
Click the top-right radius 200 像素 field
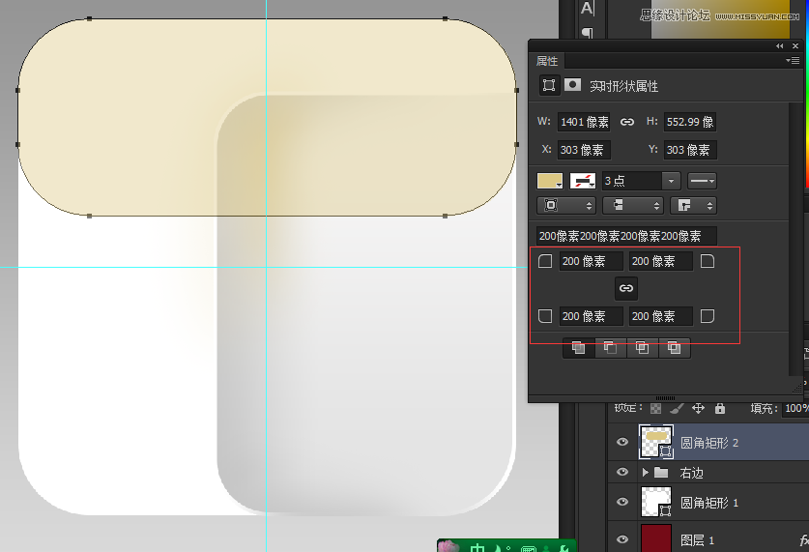(660, 261)
